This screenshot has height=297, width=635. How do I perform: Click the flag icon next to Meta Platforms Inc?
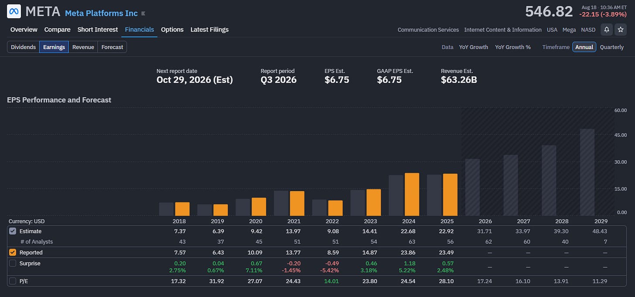click(143, 13)
